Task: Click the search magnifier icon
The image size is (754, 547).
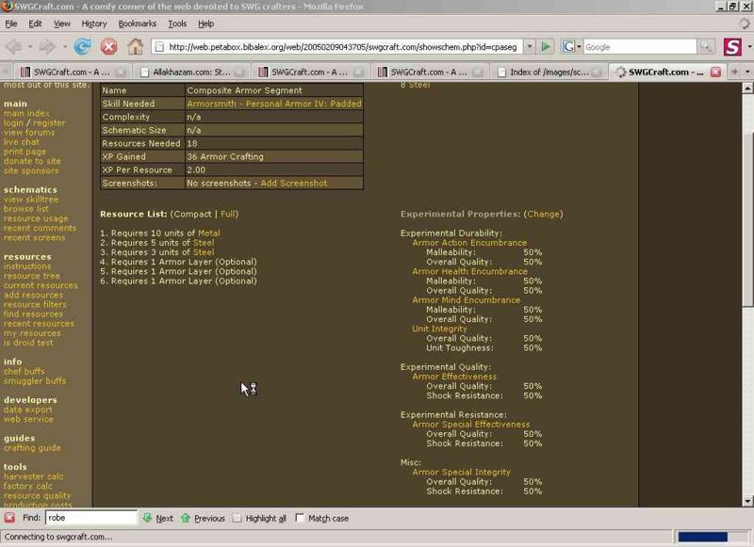Action: [x=705, y=46]
